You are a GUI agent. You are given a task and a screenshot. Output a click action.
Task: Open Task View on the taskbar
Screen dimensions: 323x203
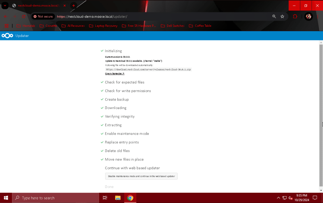(105, 198)
